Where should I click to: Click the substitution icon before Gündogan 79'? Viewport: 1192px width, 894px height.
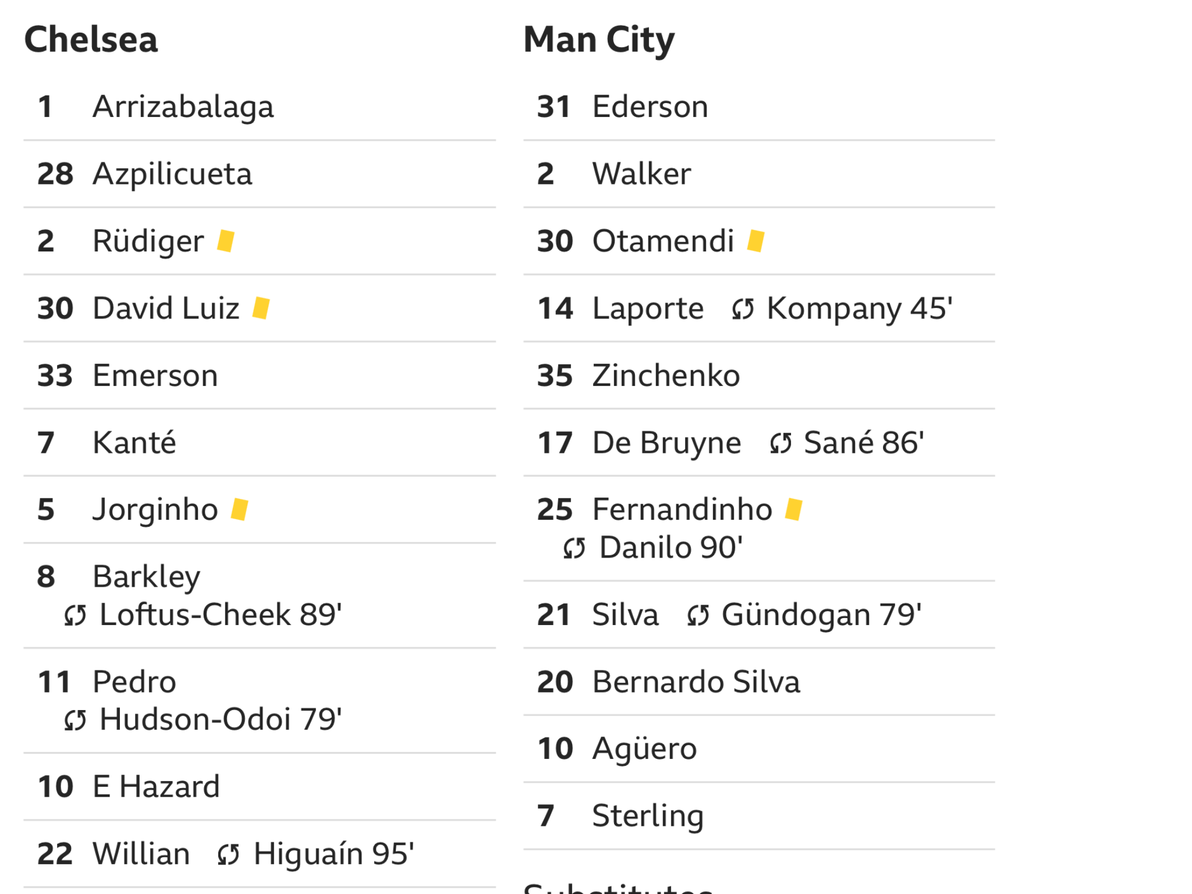(698, 615)
